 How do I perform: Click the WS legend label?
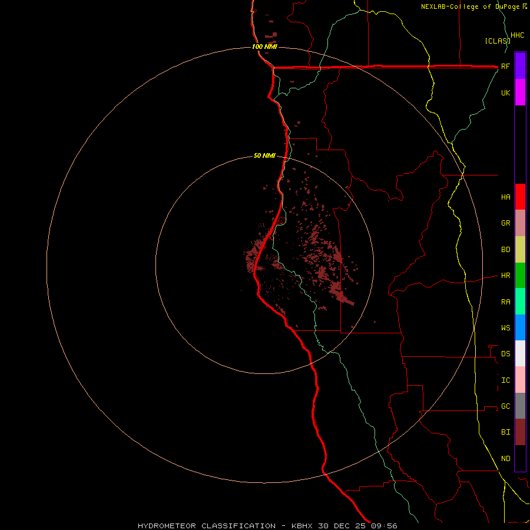(506, 327)
